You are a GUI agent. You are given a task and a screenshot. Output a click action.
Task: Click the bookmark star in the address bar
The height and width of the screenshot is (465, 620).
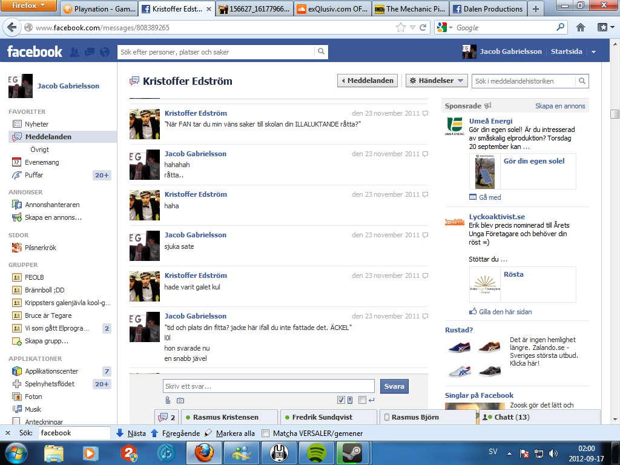[401, 27]
